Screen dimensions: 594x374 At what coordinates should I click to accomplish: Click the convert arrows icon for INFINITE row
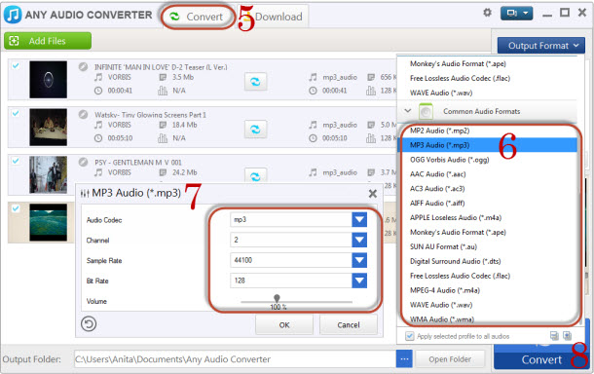click(x=255, y=82)
